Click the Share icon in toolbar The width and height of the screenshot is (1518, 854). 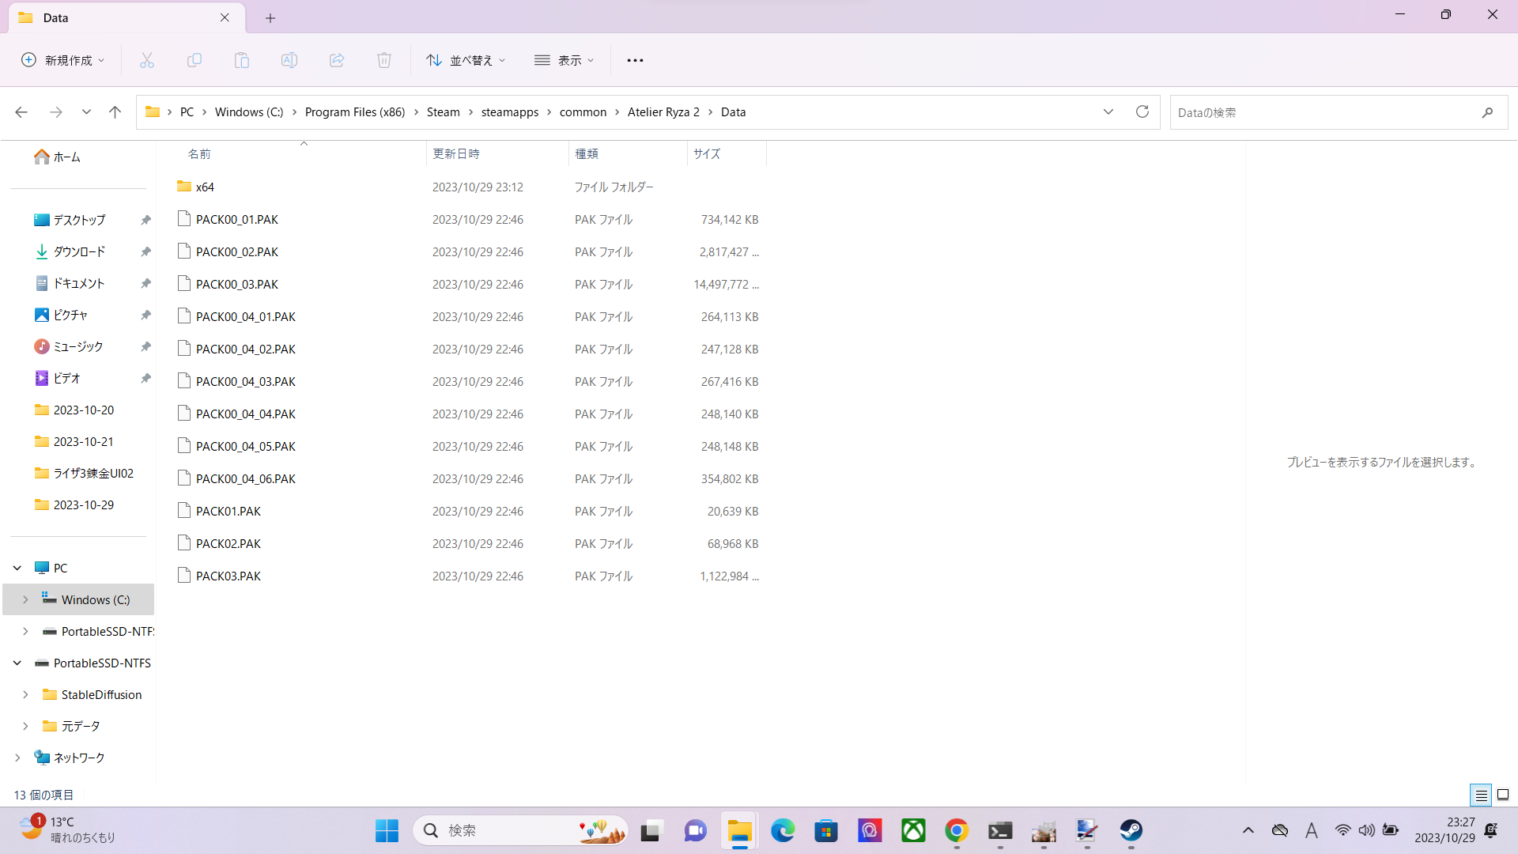(x=337, y=60)
